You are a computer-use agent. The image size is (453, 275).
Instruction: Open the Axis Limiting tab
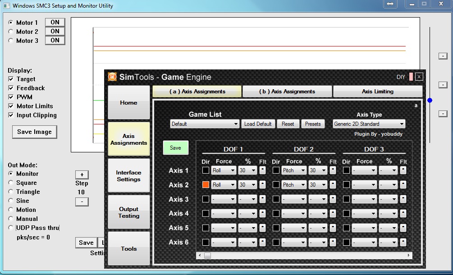pyautogui.click(x=378, y=91)
